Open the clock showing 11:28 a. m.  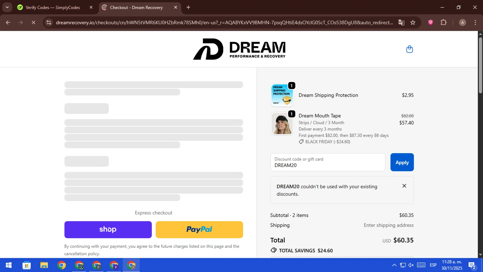(452, 265)
